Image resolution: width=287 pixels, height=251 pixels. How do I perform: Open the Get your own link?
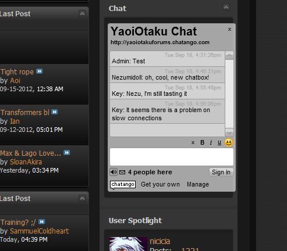160,184
